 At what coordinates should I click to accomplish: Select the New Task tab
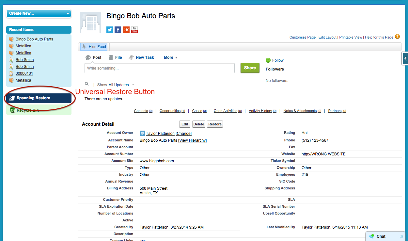141,57
